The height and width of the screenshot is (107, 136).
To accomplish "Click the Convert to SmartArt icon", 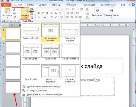I will (x=87, y=17).
